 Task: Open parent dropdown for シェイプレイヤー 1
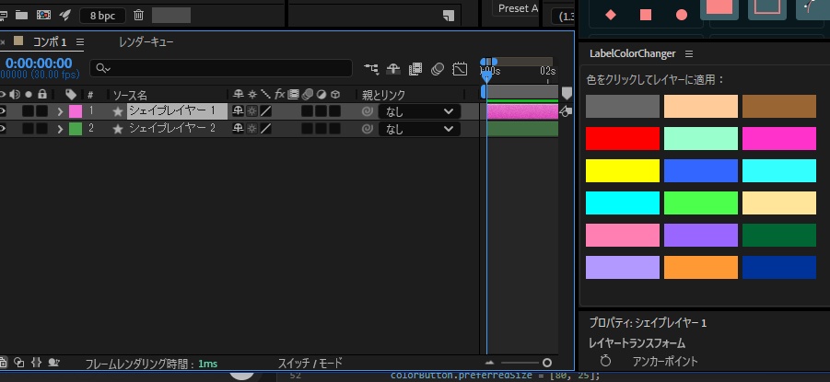(x=419, y=111)
